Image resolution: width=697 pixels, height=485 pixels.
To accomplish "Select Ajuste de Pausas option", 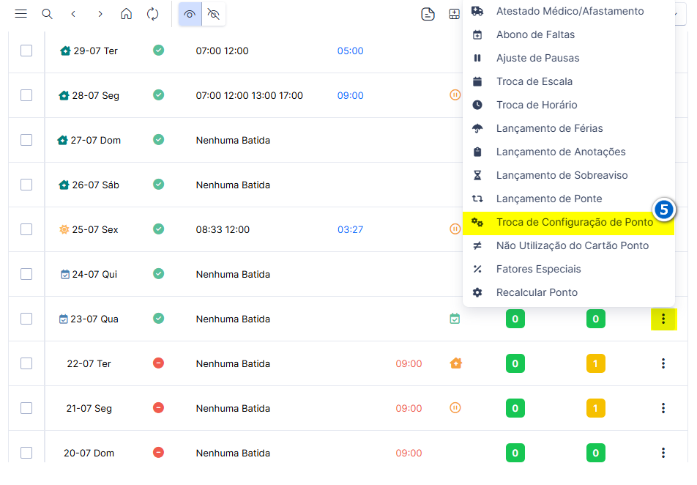I will coord(569,58).
